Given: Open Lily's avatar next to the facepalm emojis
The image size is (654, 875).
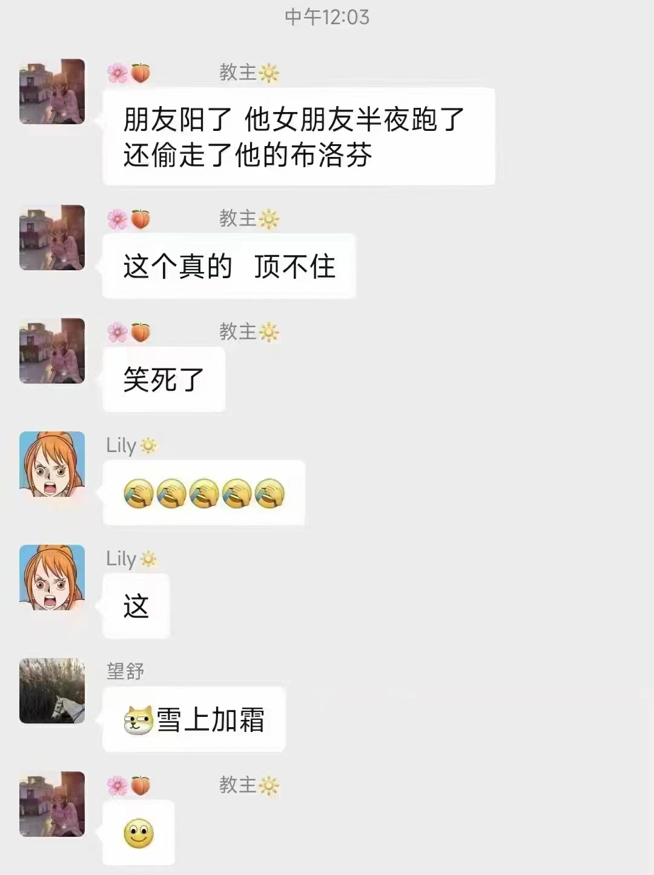Looking at the screenshot, I should (x=52, y=464).
